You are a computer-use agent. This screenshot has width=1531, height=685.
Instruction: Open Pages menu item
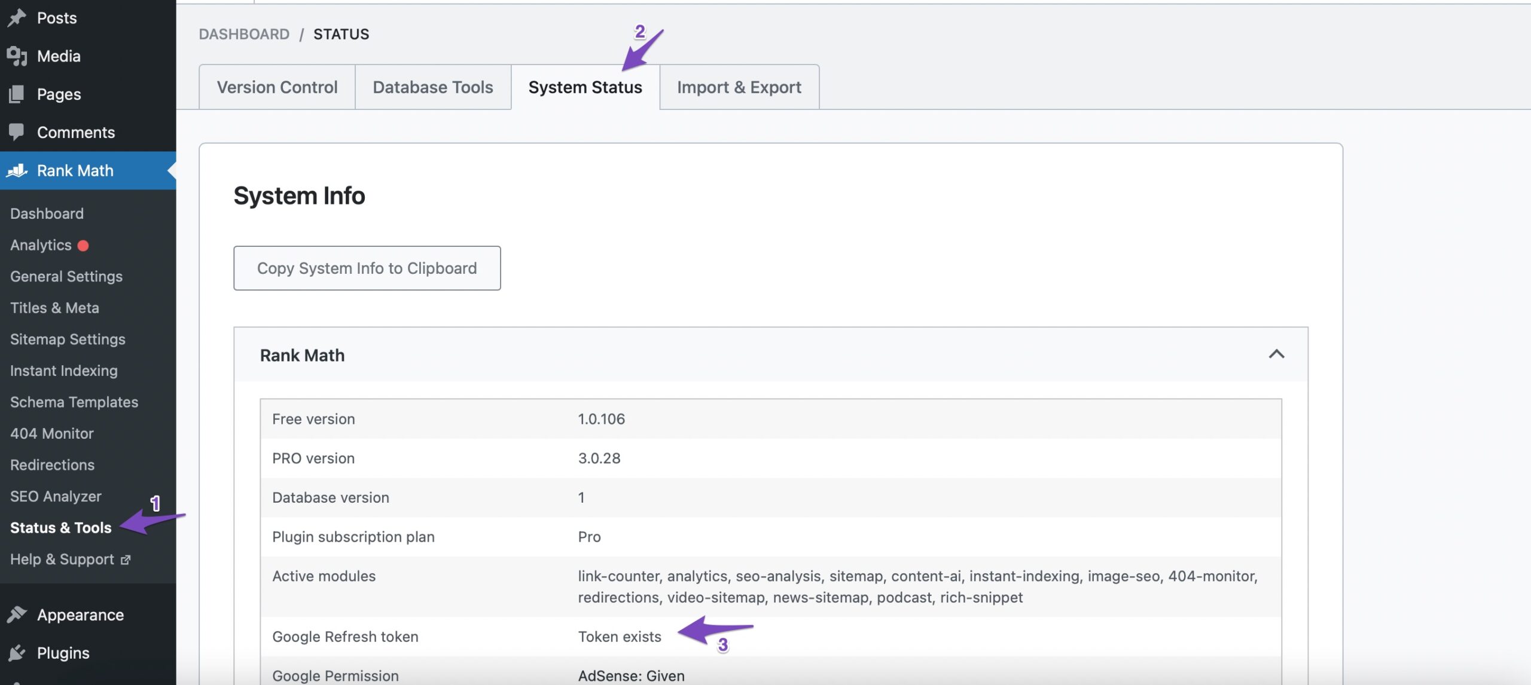click(x=88, y=94)
